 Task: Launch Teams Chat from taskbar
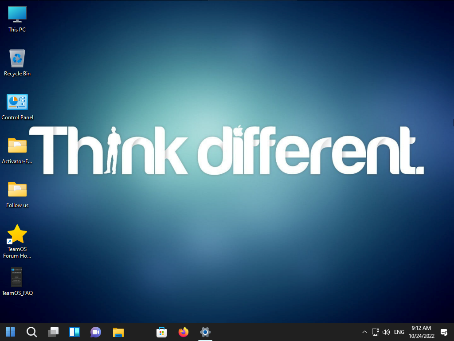coord(96,332)
